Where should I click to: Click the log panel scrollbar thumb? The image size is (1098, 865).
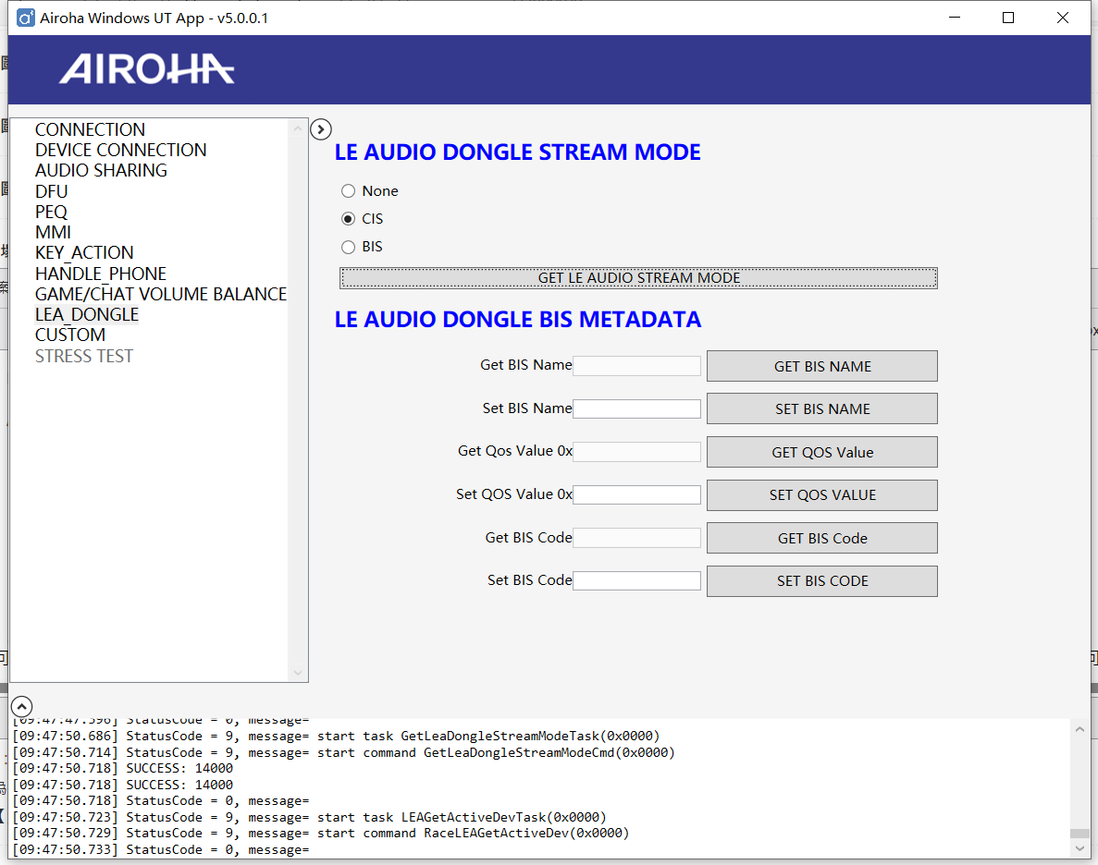point(1079,833)
